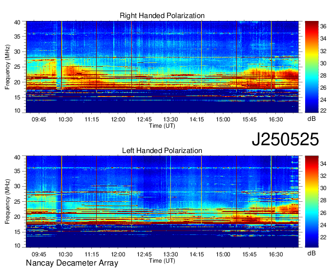Click the 26 dB value on the right-handed colorbar
The image size is (332, 269).
(323, 88)
